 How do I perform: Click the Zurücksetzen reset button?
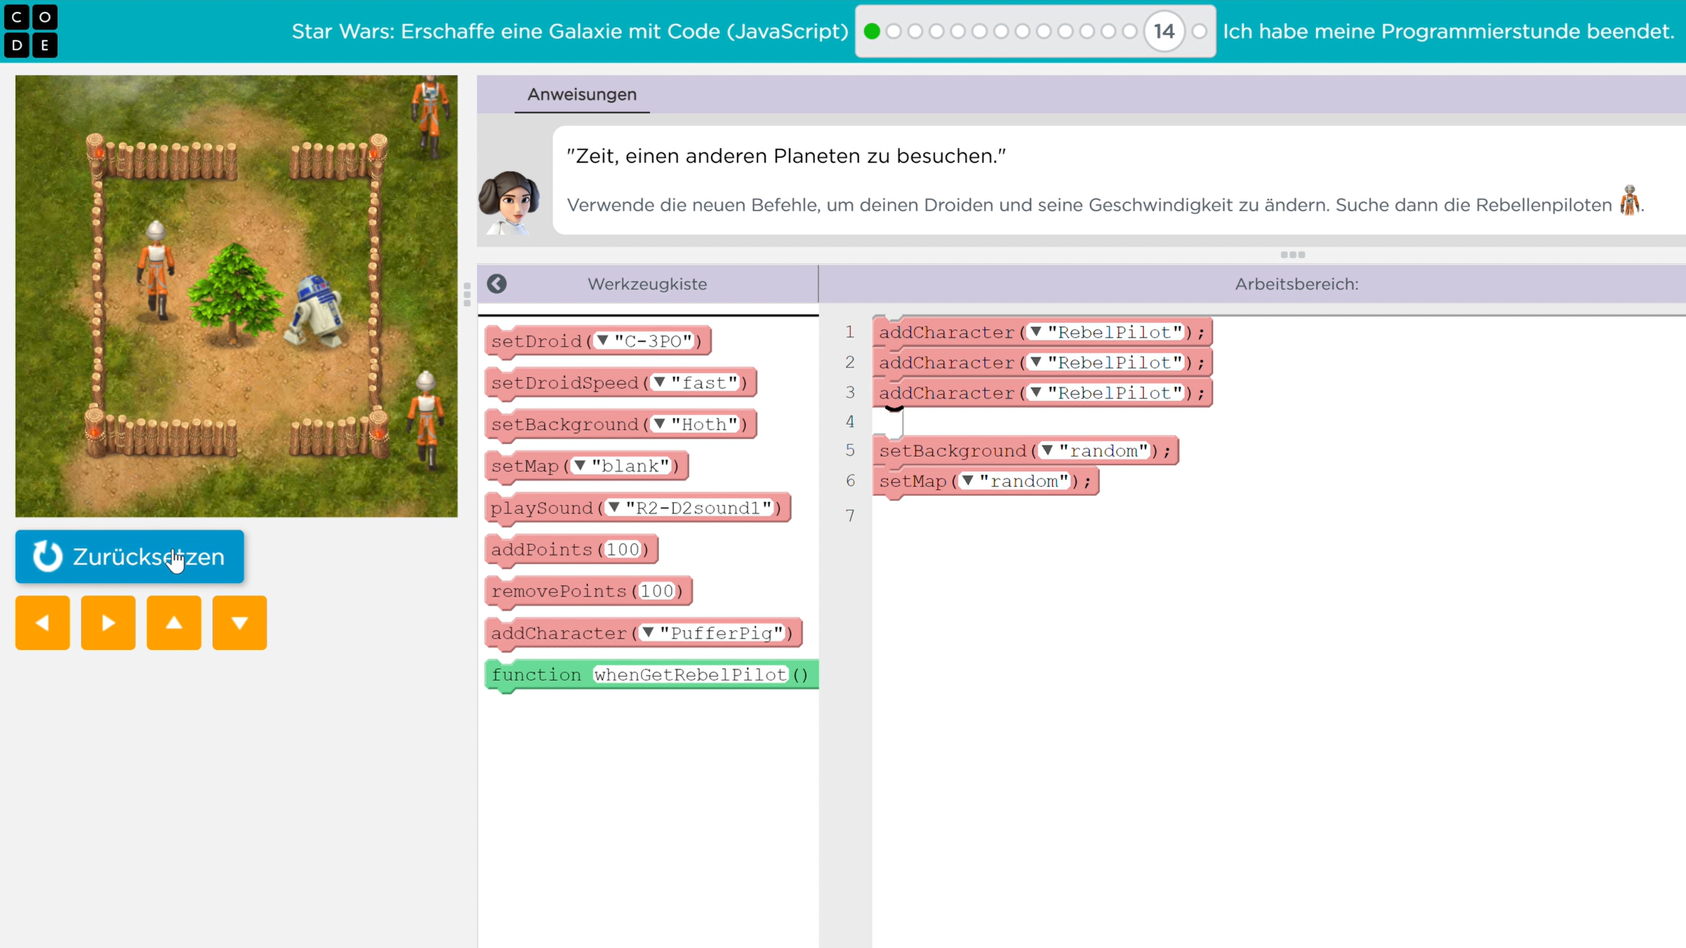tap(130, 556)
